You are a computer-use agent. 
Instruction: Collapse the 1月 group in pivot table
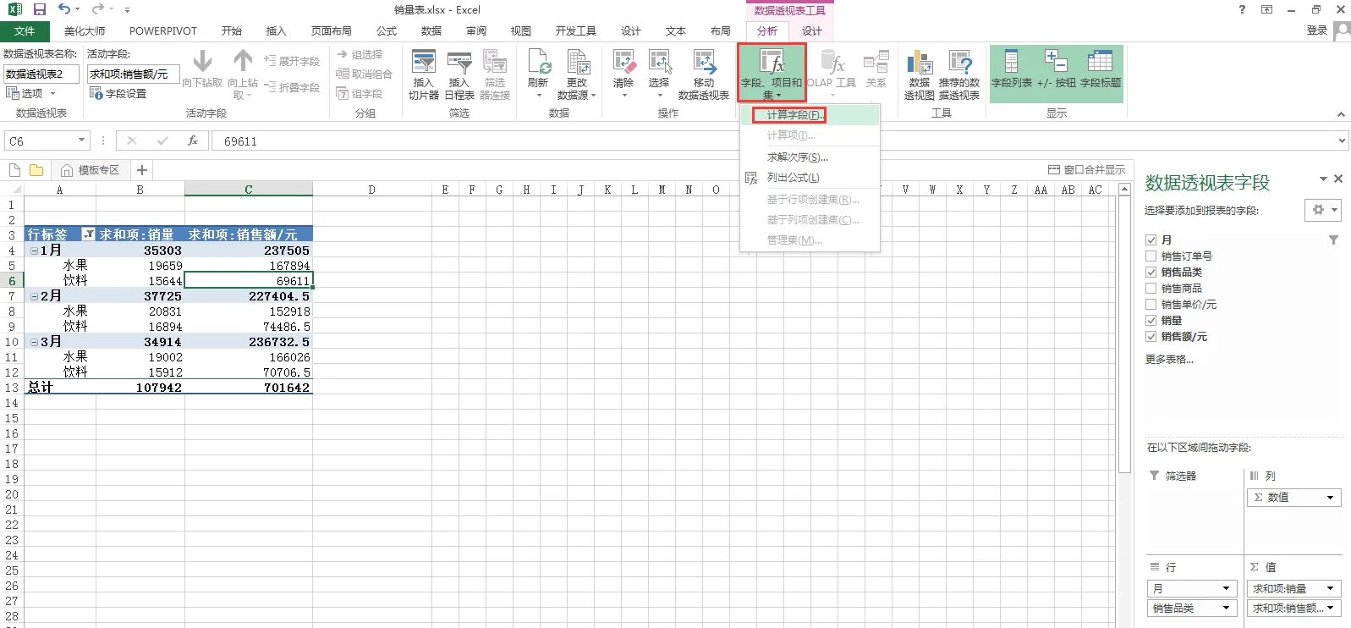pyautogui.click(x=35, y=251)
